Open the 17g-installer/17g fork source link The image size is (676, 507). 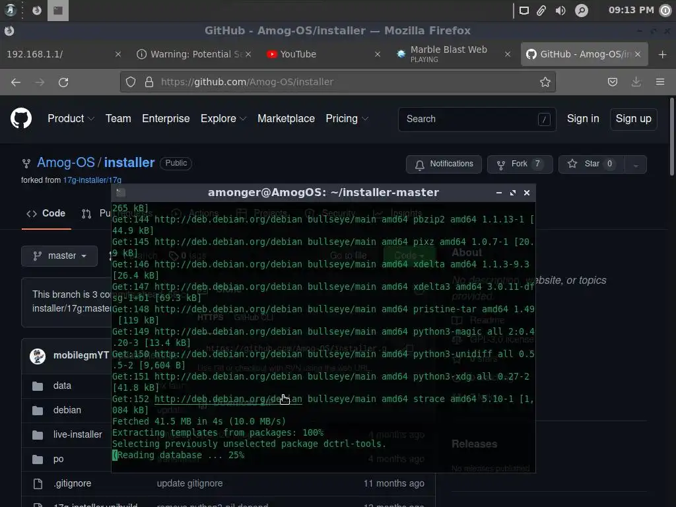[92, 180]
